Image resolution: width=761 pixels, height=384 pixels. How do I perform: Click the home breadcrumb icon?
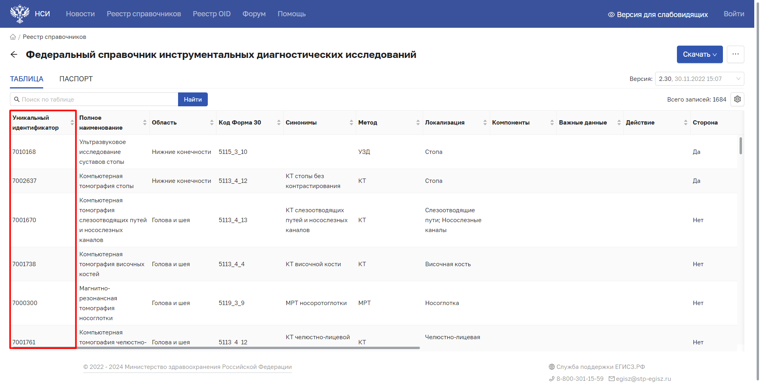coord(13,37)
